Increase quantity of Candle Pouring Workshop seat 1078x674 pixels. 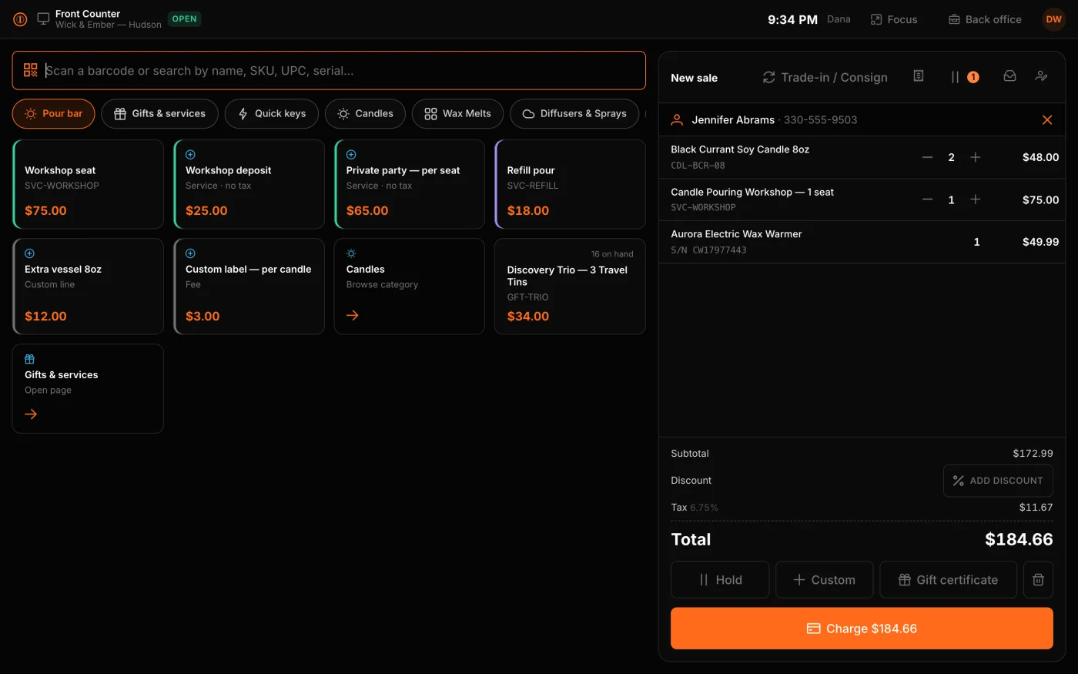click(x=976, y=200)
